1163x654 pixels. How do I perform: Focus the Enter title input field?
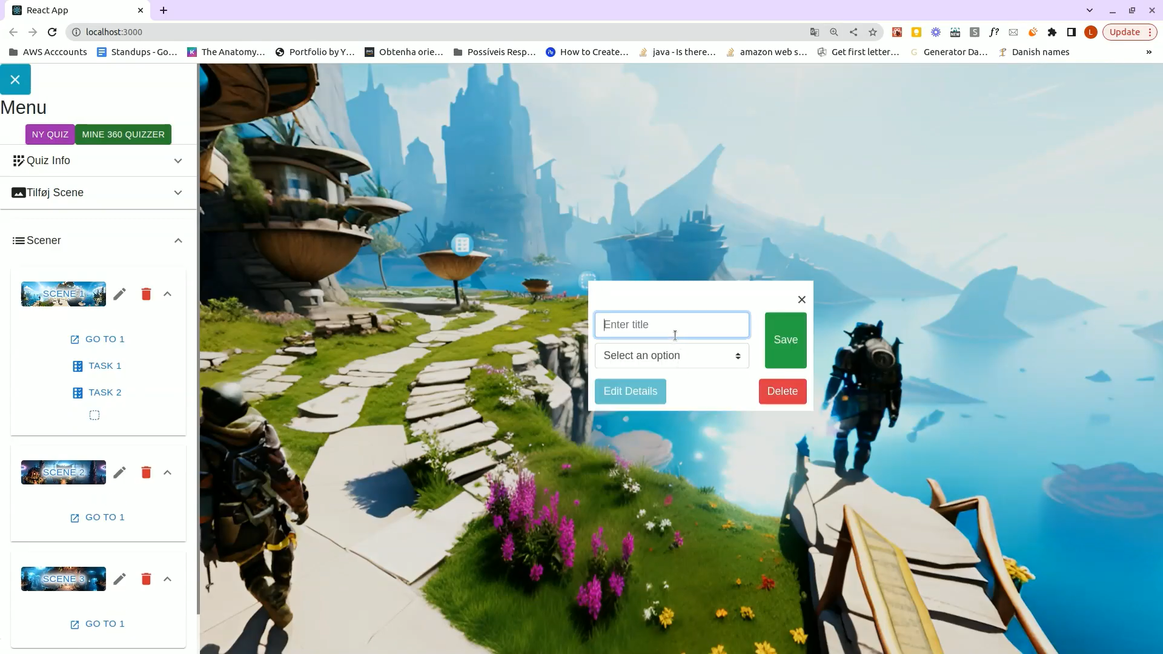[672, 325]
